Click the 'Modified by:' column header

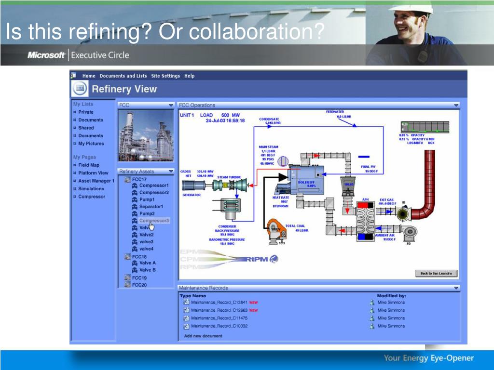392,296
